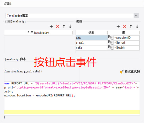Click the 格式化代码 format code button
The width and height of the screenshot is (144, 123).
130,72
